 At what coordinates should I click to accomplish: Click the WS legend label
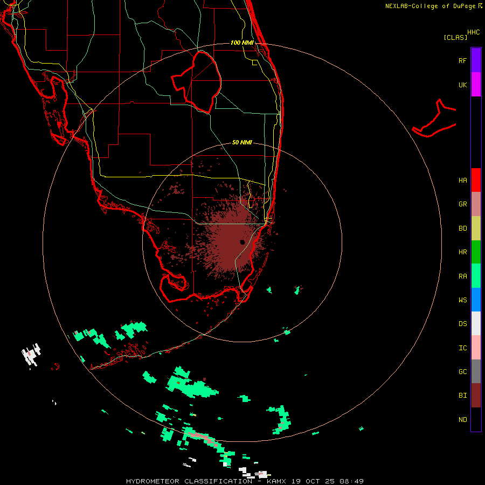tap(462, 300)
